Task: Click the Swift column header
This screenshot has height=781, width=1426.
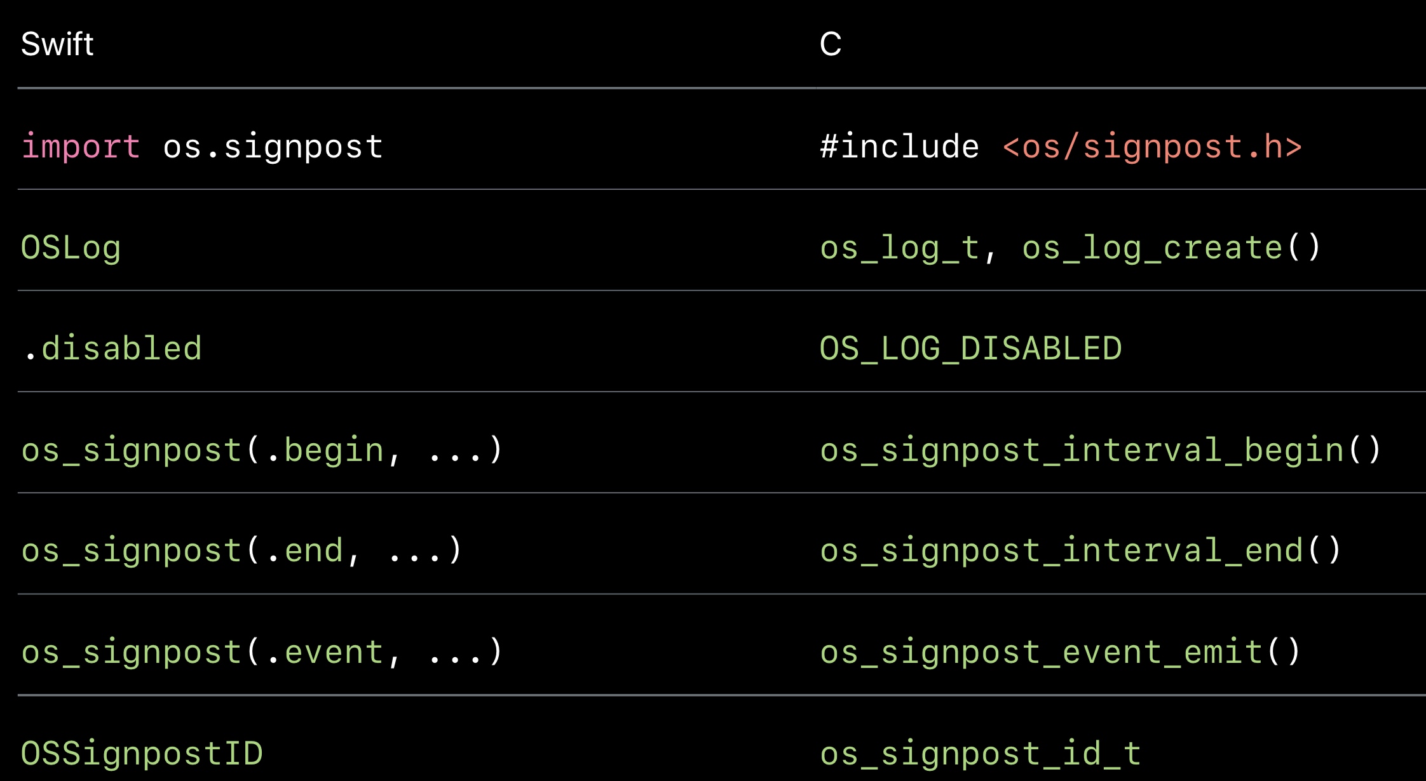Action: (57, 44)
